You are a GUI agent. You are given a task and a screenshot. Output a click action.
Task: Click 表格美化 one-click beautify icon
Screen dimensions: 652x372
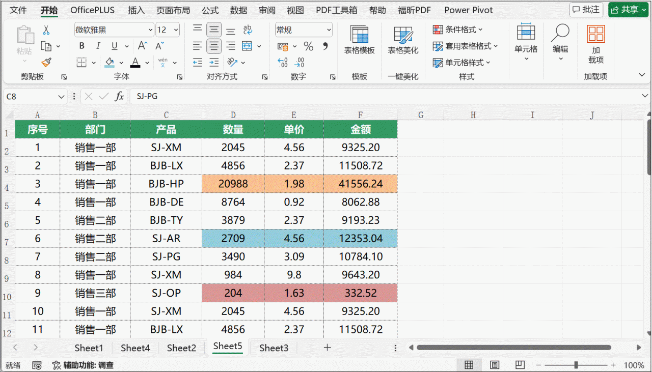[x=403, y=40]
